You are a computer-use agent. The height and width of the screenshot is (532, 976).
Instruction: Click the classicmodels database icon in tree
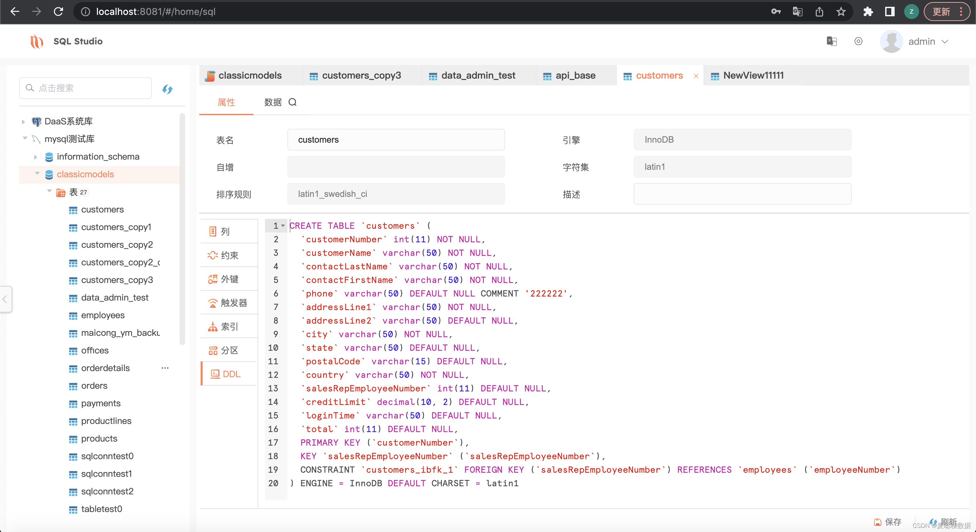tap(49, 174)
